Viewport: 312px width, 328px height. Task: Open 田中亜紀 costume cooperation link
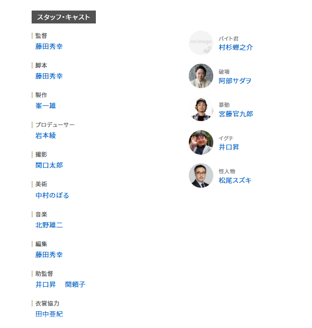(x=49, y=314)
